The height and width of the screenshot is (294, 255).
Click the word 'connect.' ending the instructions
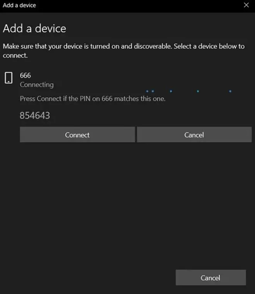pyautogui.click(x=15, y=55)
